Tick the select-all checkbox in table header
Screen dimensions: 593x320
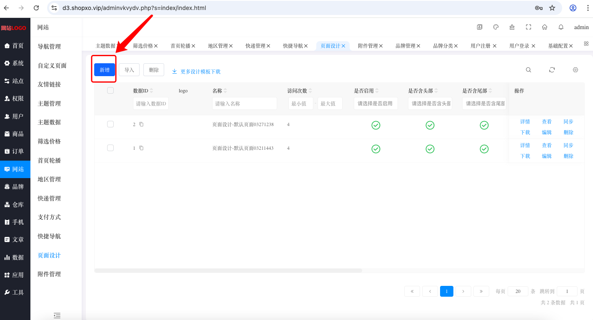[x=110, y=90]
